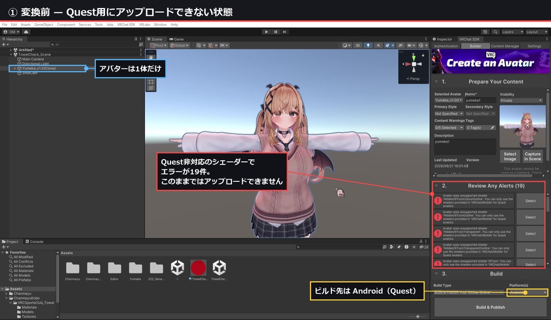Toggle the orientation gizmo lock
The width and height of the screenshot is (551, 320).
pyautogui.click(x=423, y=55)
